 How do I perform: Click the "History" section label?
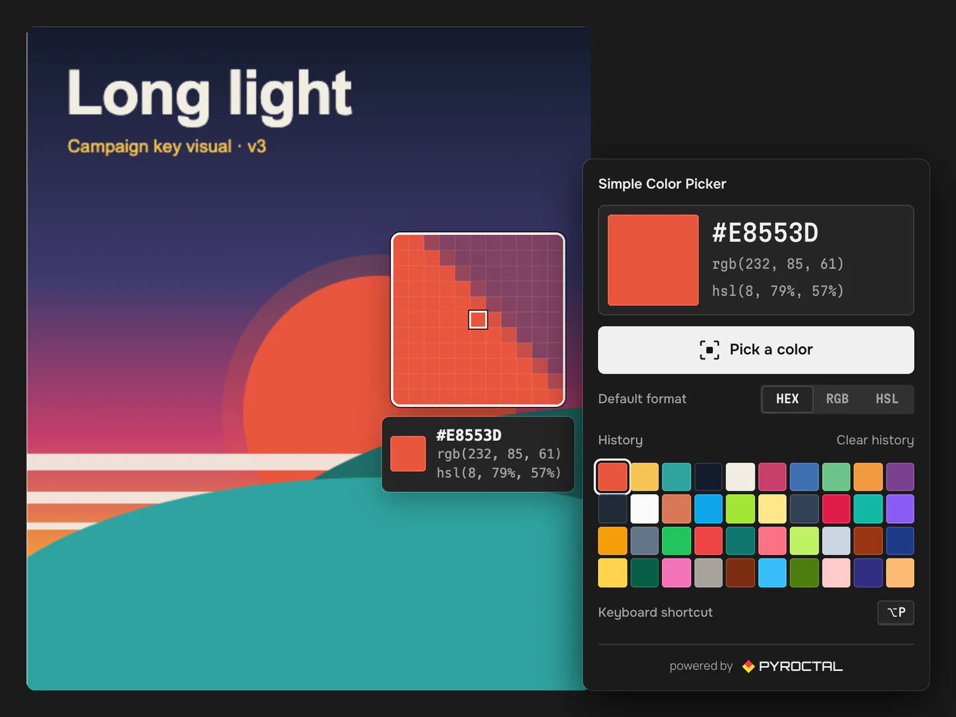620,440
